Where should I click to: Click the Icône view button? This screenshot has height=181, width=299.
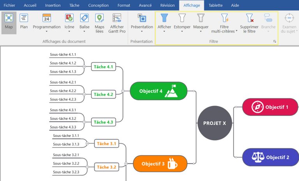pyautogui.click(x=69, y=22)
